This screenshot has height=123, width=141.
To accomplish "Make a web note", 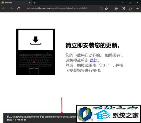I will click(x=123, y=9).
